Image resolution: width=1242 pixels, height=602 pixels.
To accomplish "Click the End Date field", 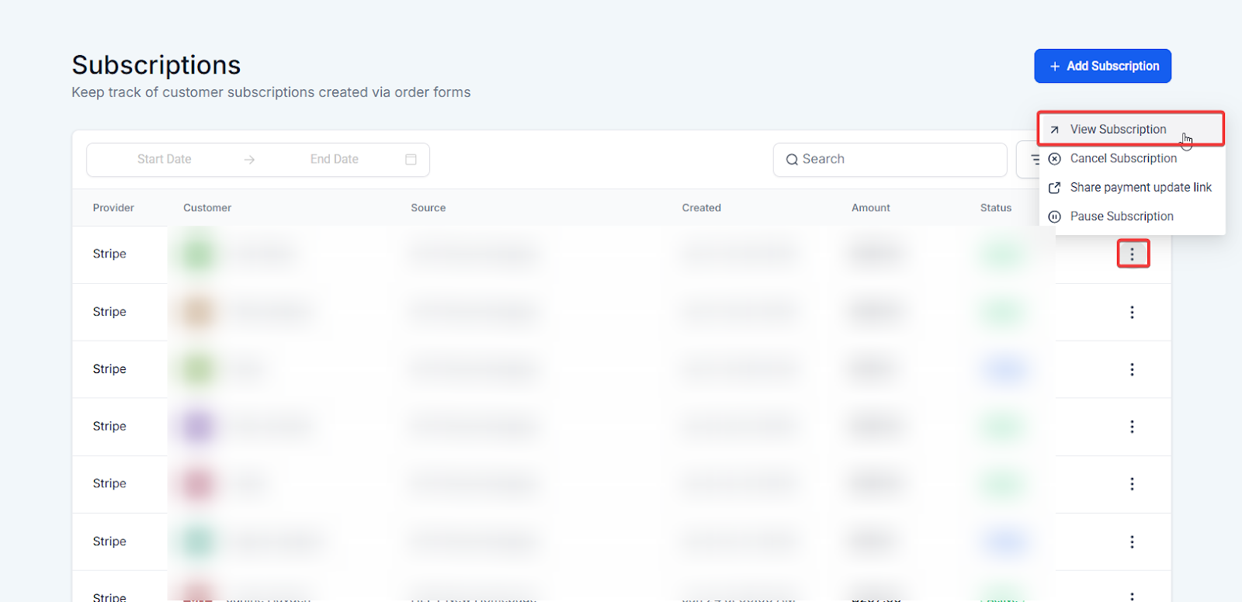I will [x=334, y=160].
